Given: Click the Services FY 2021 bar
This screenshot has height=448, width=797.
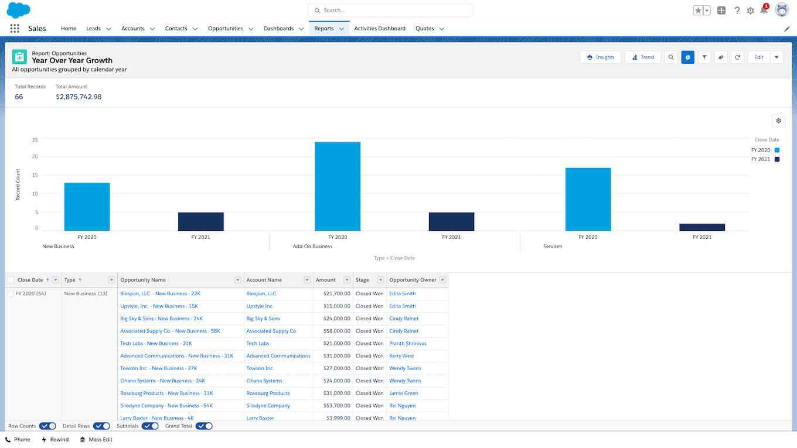Looking at the screenshot, I should (x=702, y=227).
